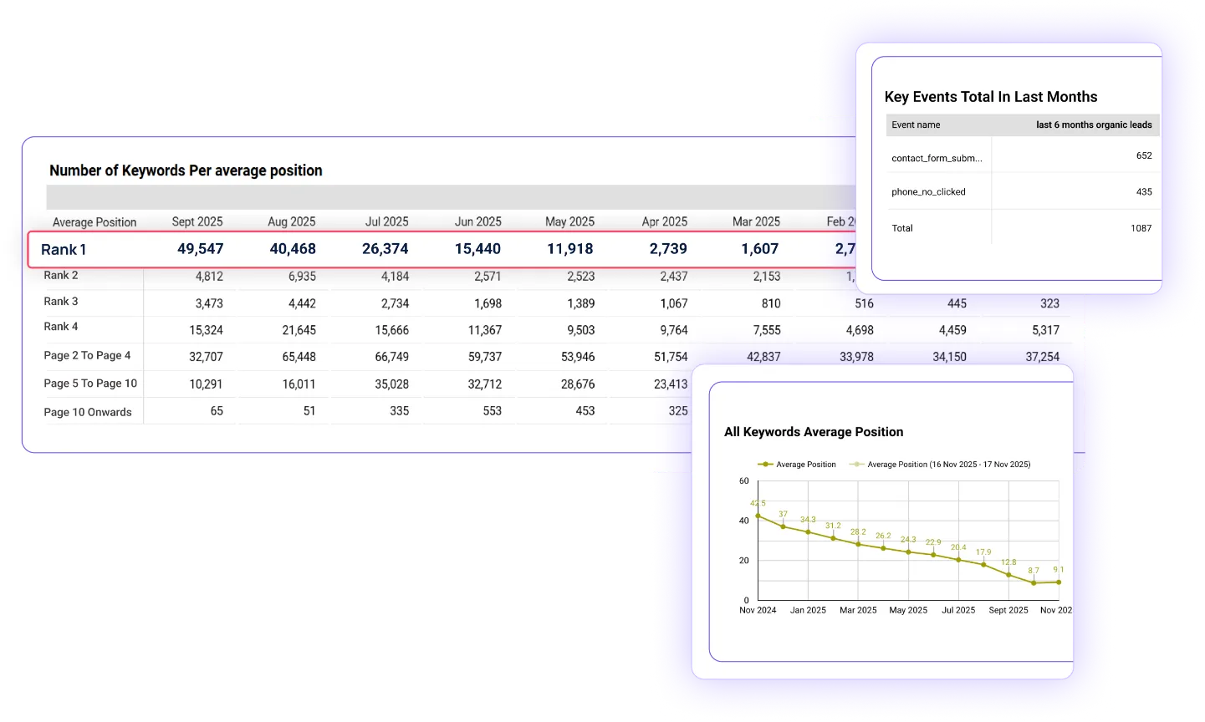Click the Total row value 1087

[1141, 228]
